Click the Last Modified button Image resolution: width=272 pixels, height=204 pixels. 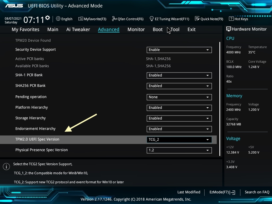coord(189,192)
